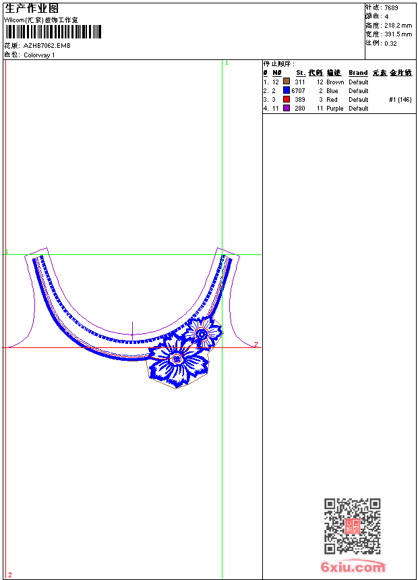Screen dimensions: 418x580
Task: Click the QR code image
Action: [x=352, y=526]
